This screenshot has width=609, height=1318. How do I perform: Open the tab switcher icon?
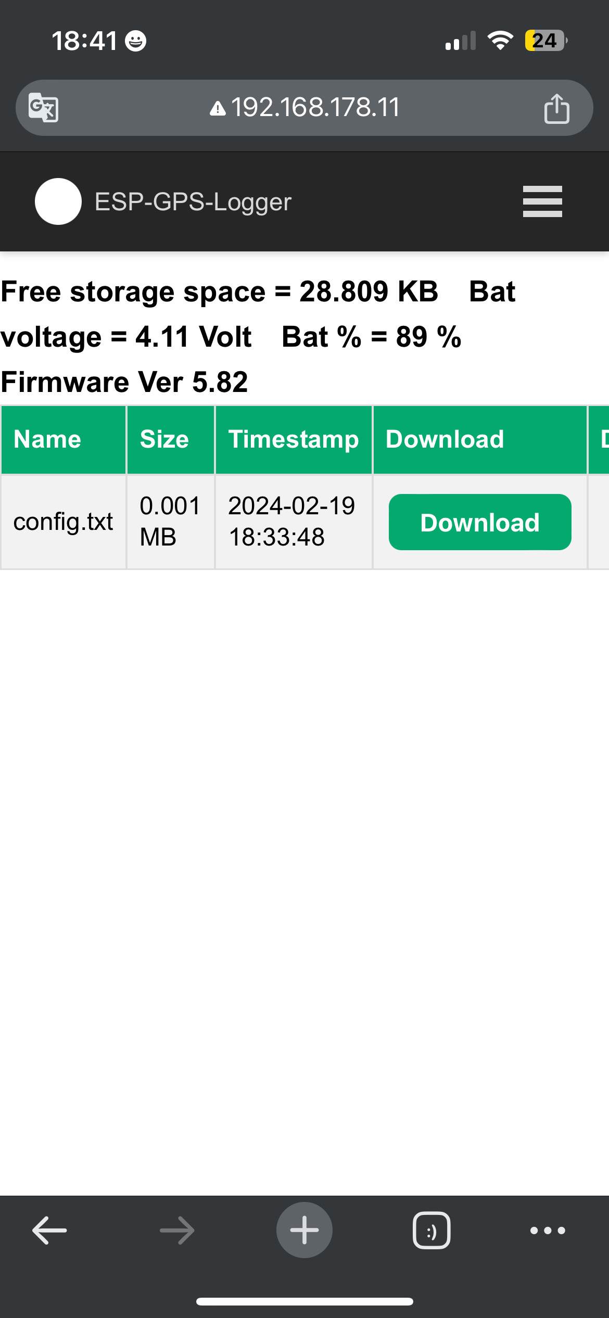tap(432, 1231)
